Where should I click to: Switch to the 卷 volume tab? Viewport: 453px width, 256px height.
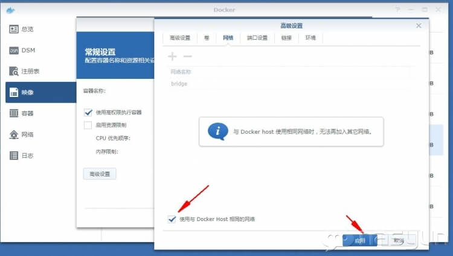[x=207, y=38]
